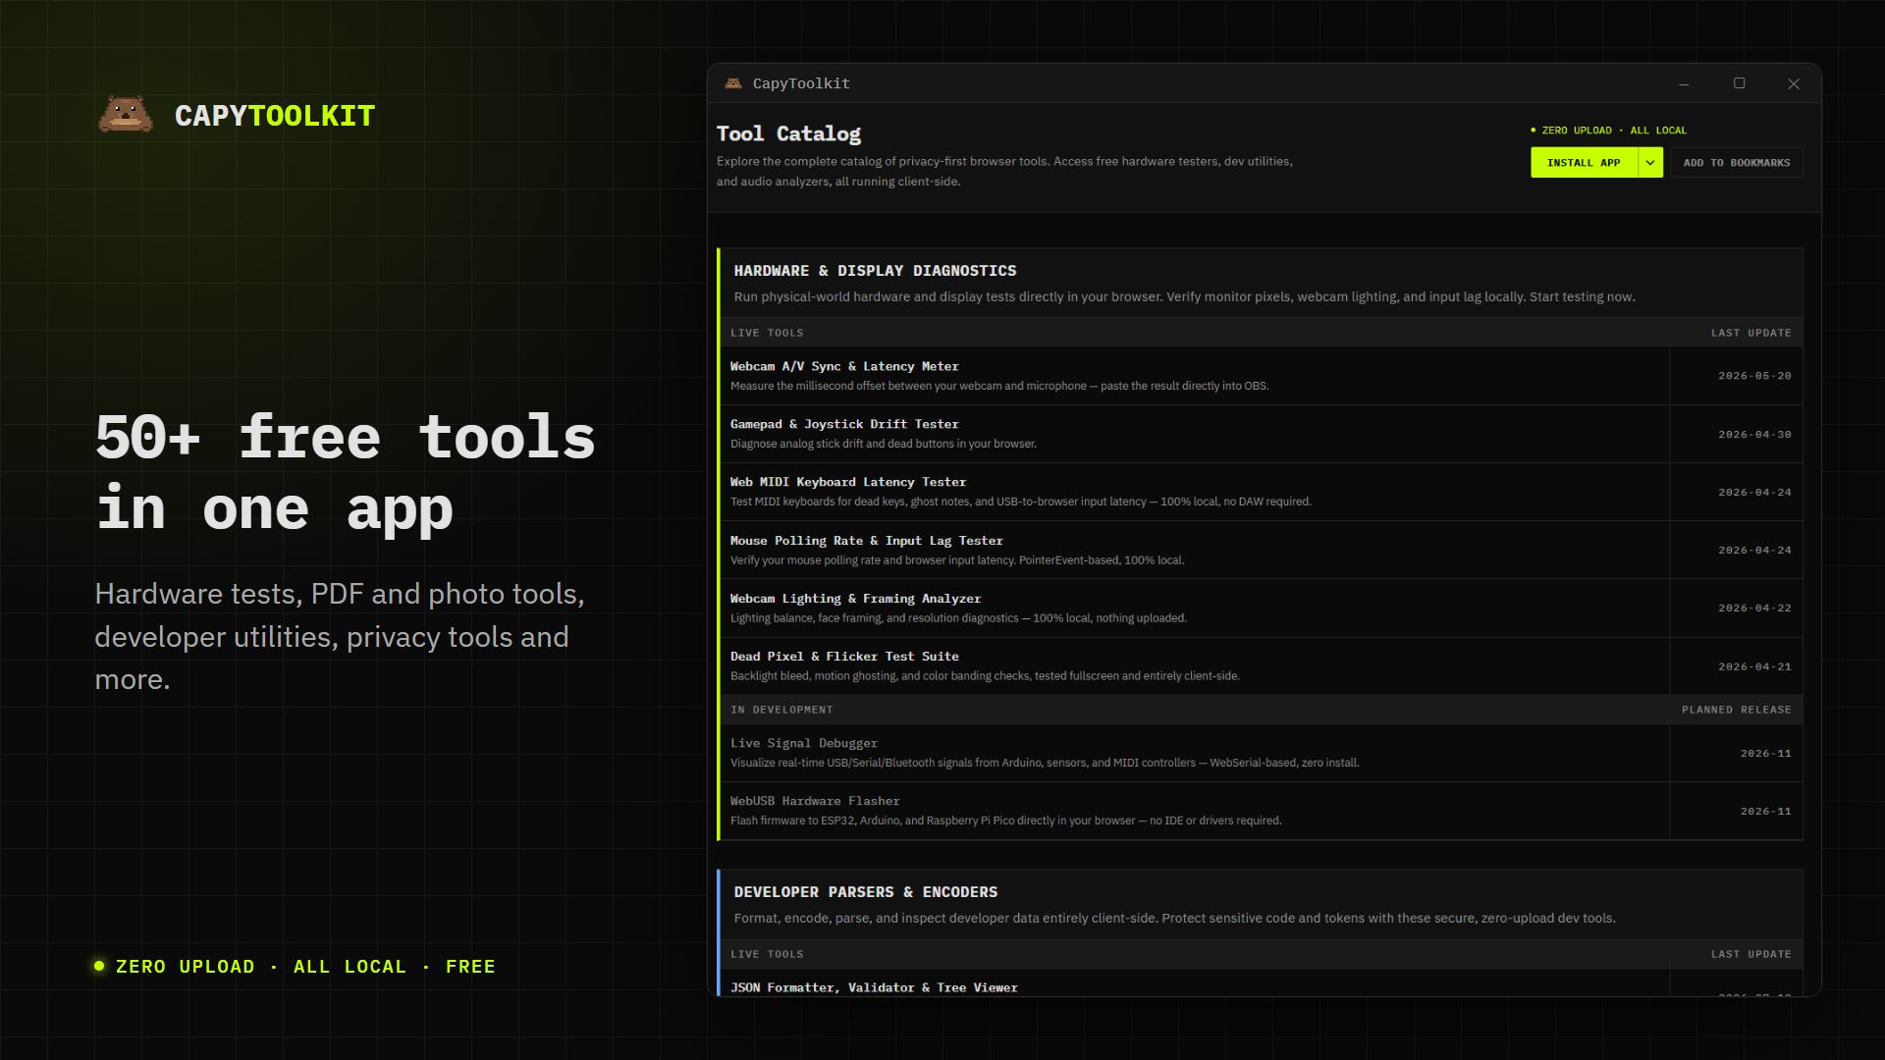1885x1060 pixels.
Task: Select WebUSB Hardware Flasher entry
Action: [x=1194, y=811]
